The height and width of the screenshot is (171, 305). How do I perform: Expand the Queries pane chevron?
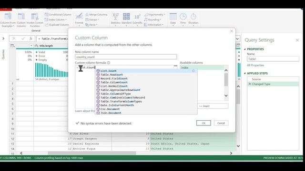click(x=3, y=38)
